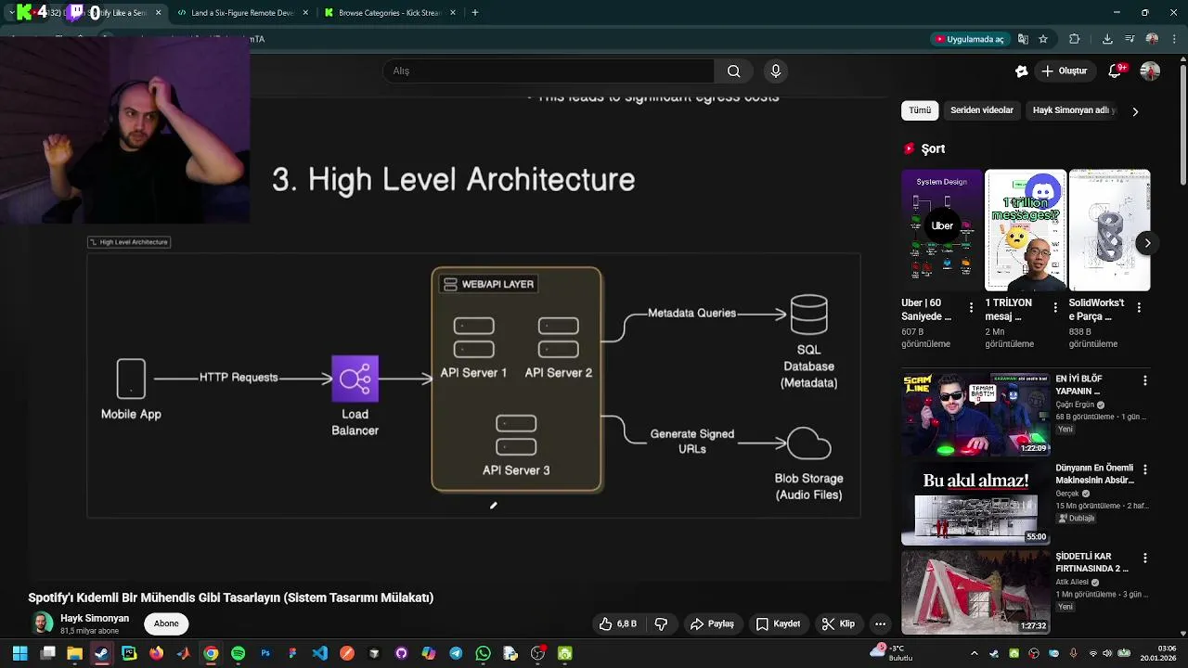Open the YouTube account avatar menu
This screenshot has height=668, width=1188.
[x=1150, y=71]
